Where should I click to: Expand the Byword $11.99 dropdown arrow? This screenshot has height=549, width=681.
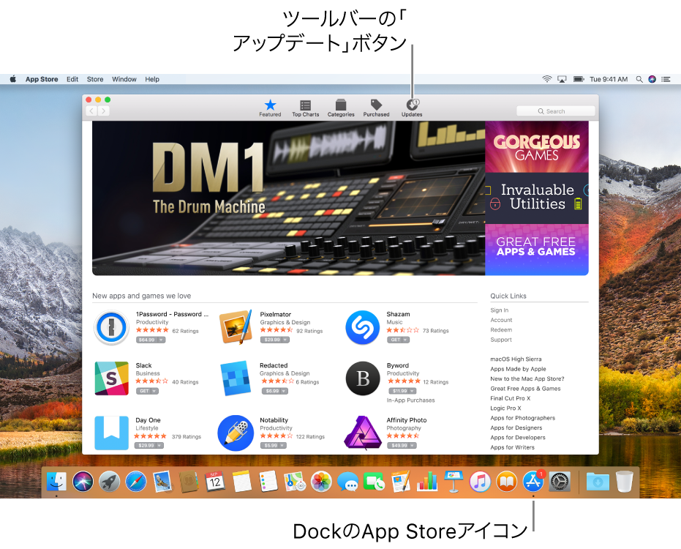[x=412, y=391]
